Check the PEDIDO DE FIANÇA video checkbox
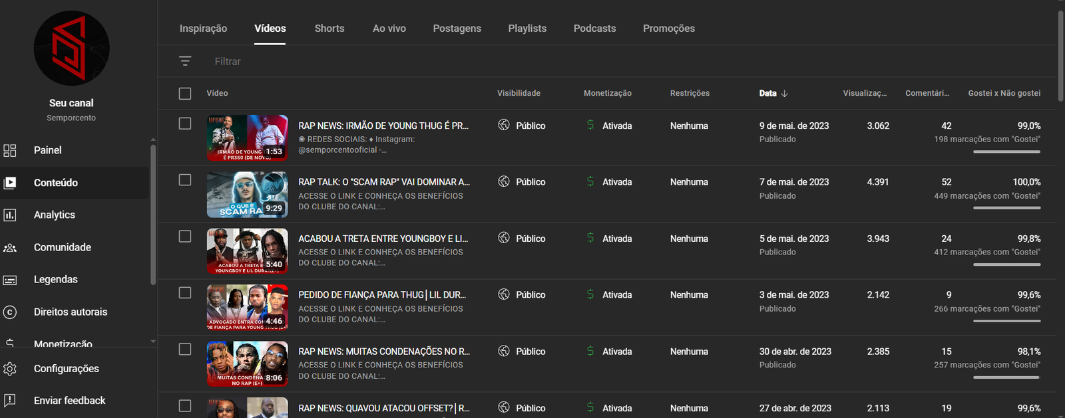Viewport: 1065px width, 418px height. pos(185,293)
